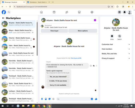Image resolution: width=135 pixels, height=108 pixels.
Task: Open Eden - 4beds 2baths conversation
Action: pyautogui.click(x=18, y=47)
